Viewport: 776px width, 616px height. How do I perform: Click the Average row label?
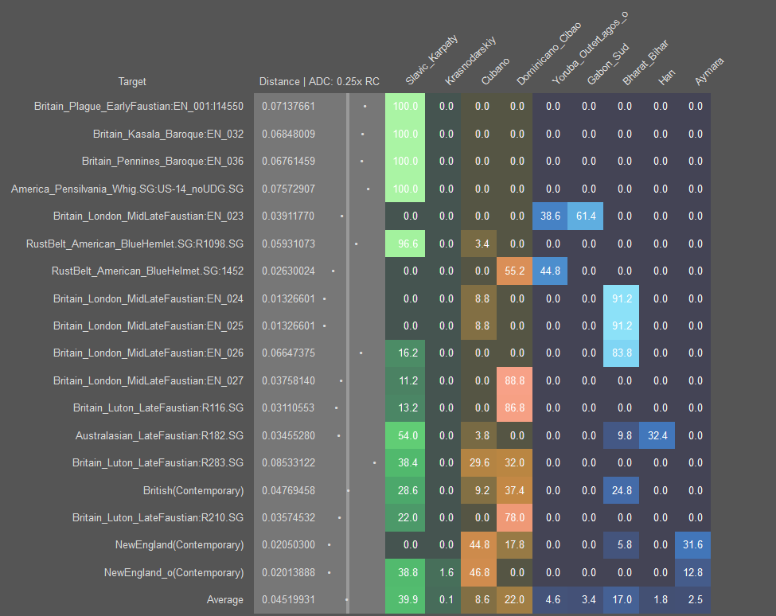(224, 599)
